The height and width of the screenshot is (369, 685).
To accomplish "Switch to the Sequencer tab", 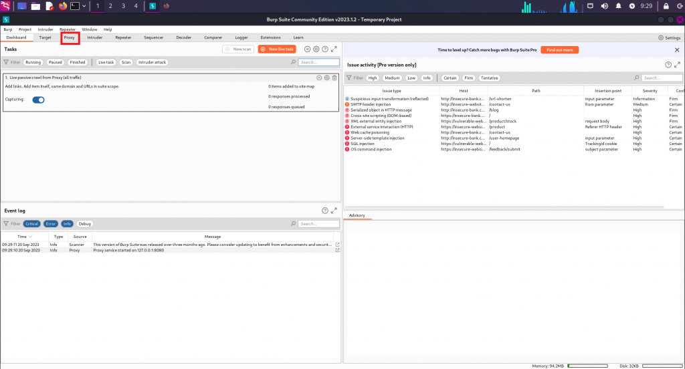I will [x=154, y=37].
